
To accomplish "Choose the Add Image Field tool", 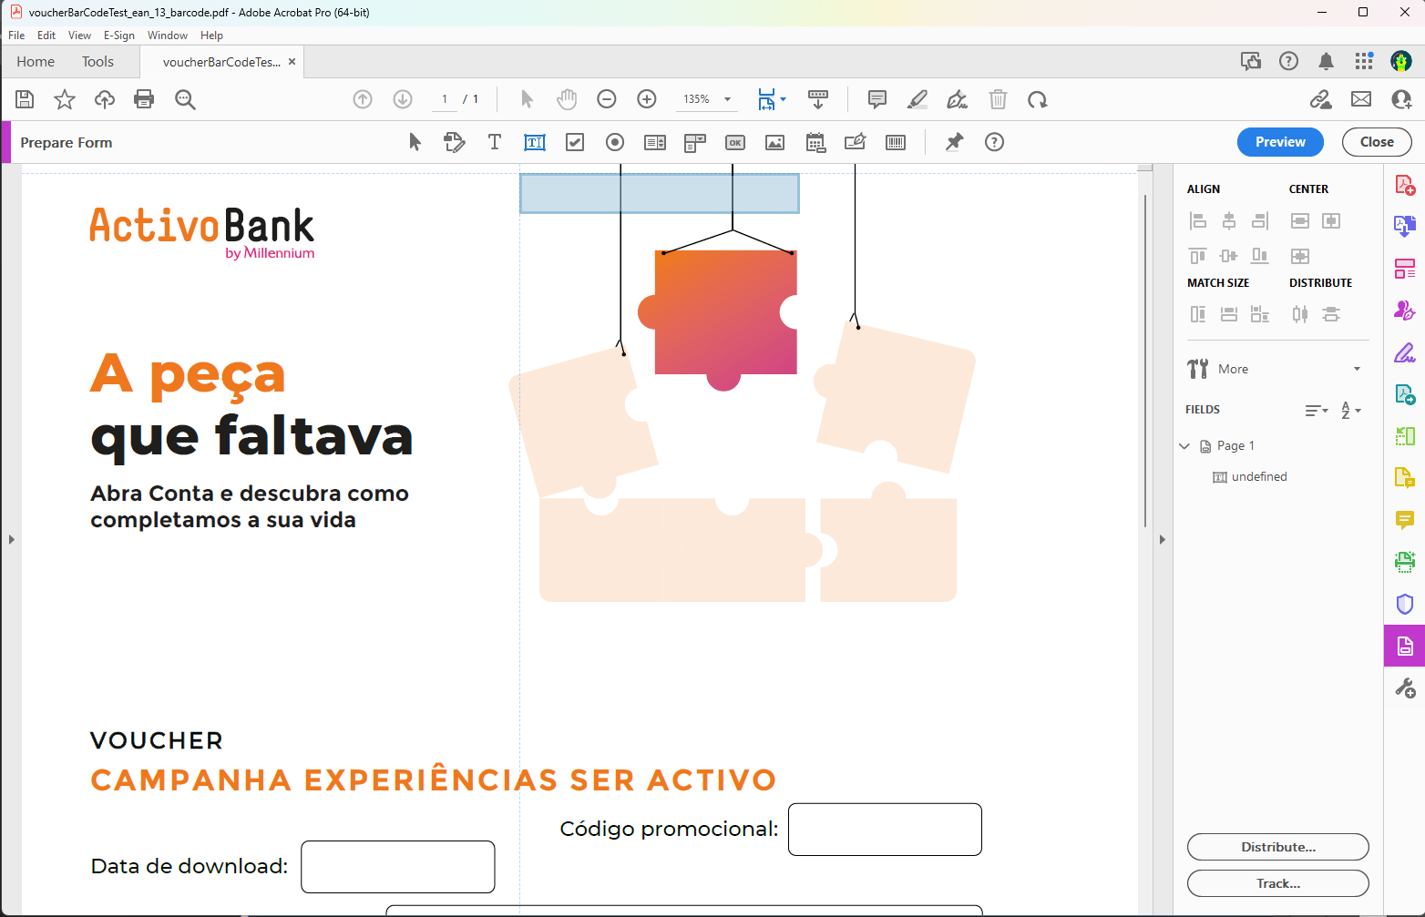I will pyautogui.click(x=774, y=142).
